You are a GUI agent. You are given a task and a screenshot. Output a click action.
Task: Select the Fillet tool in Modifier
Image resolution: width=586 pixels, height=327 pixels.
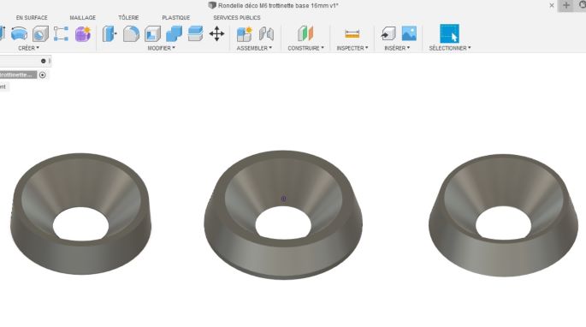coord(131,33)
